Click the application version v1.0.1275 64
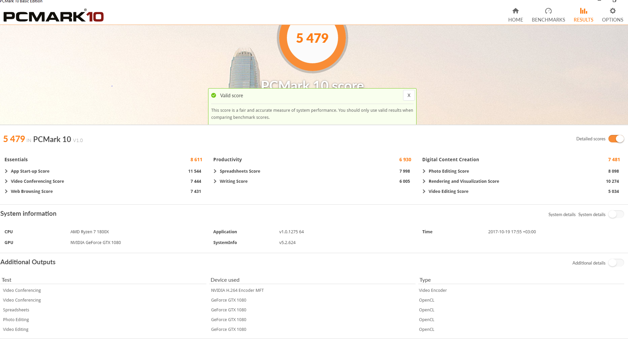 (291, 232)
